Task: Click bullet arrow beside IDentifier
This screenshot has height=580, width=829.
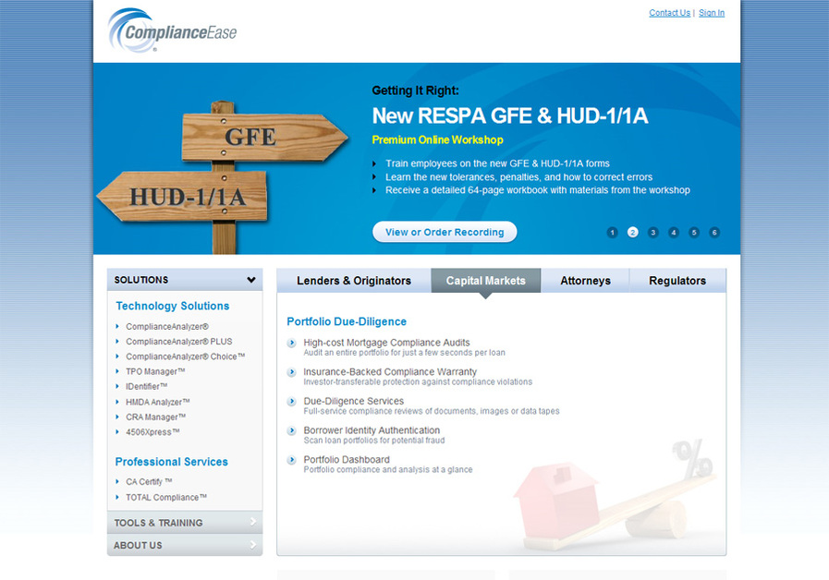Action: 117,386
